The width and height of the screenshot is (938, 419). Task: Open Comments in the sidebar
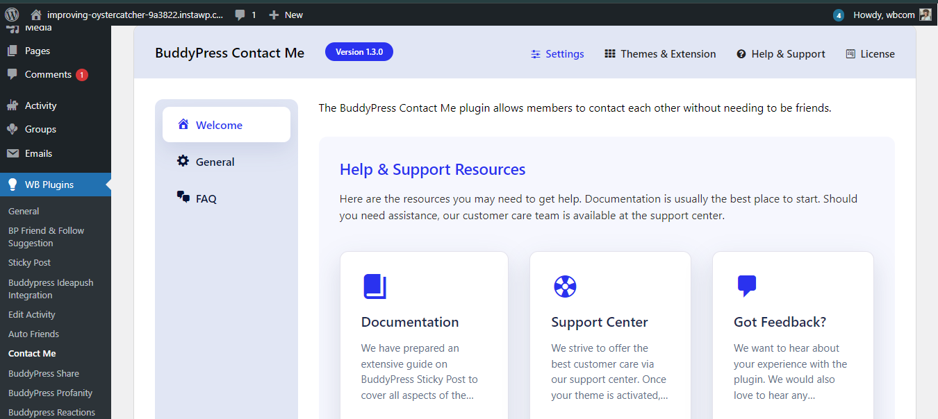click(x=48, y=74)
